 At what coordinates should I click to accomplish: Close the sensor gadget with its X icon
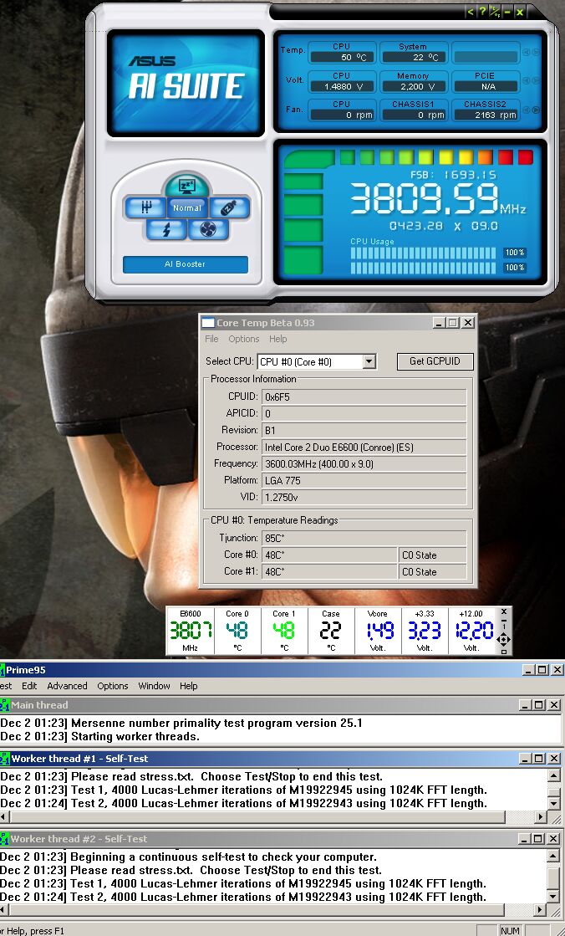pyautogui.click(x=503, y=611)
